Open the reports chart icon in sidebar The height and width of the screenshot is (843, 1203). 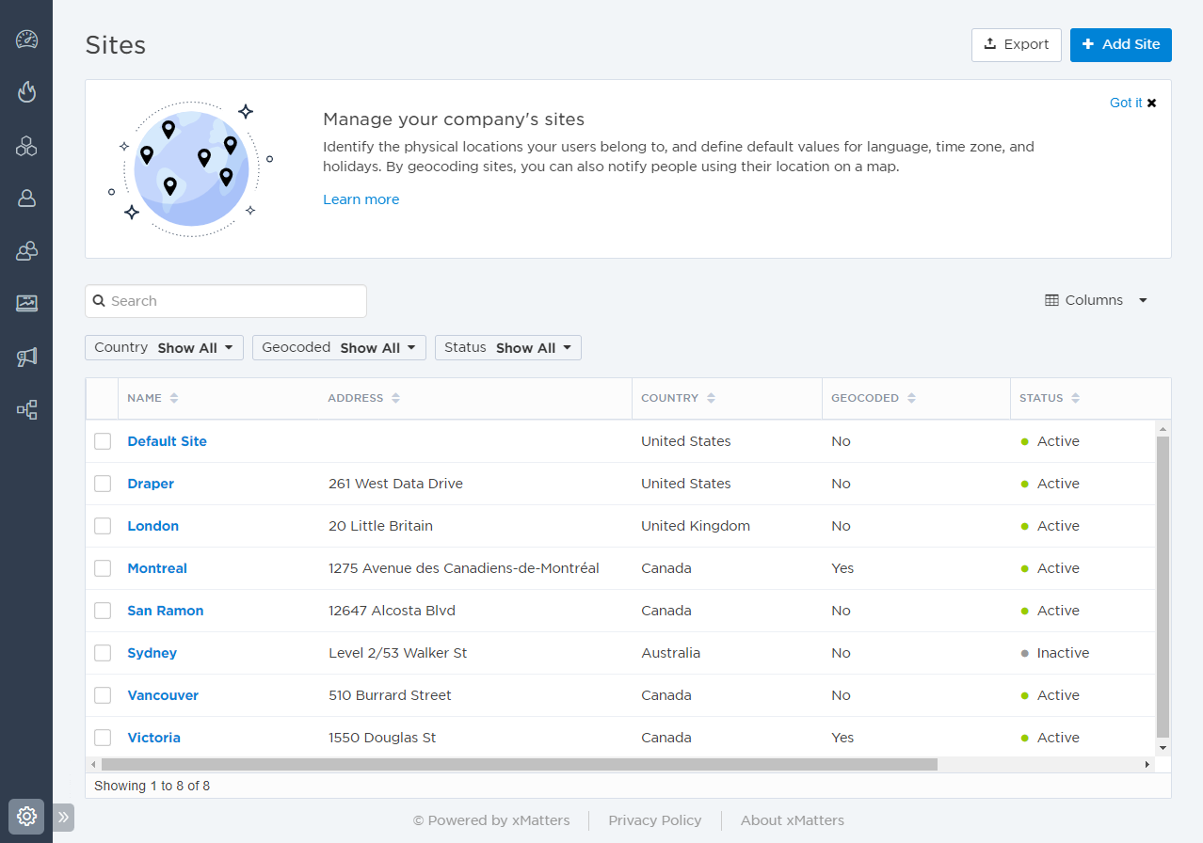(x=26, y=303)
